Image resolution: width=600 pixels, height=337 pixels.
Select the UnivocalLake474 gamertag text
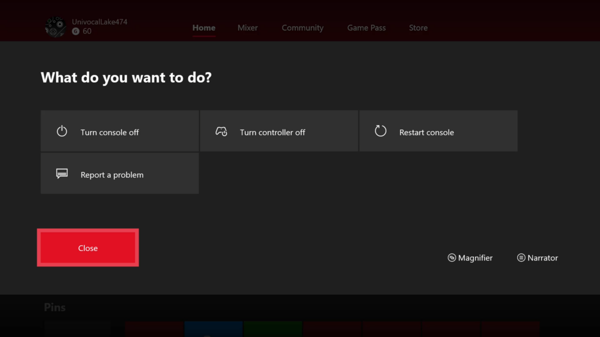point(100,22)
